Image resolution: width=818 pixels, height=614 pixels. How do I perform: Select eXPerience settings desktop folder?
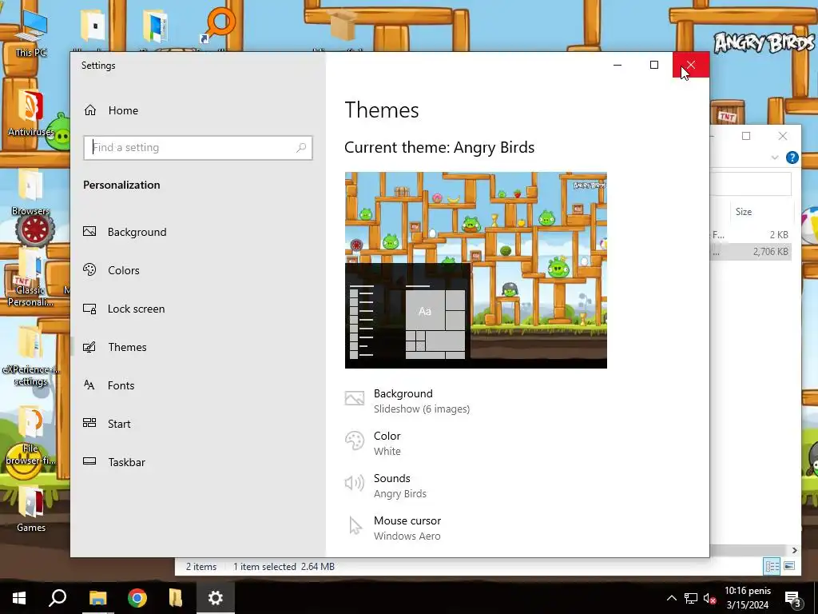pos(30,357)
